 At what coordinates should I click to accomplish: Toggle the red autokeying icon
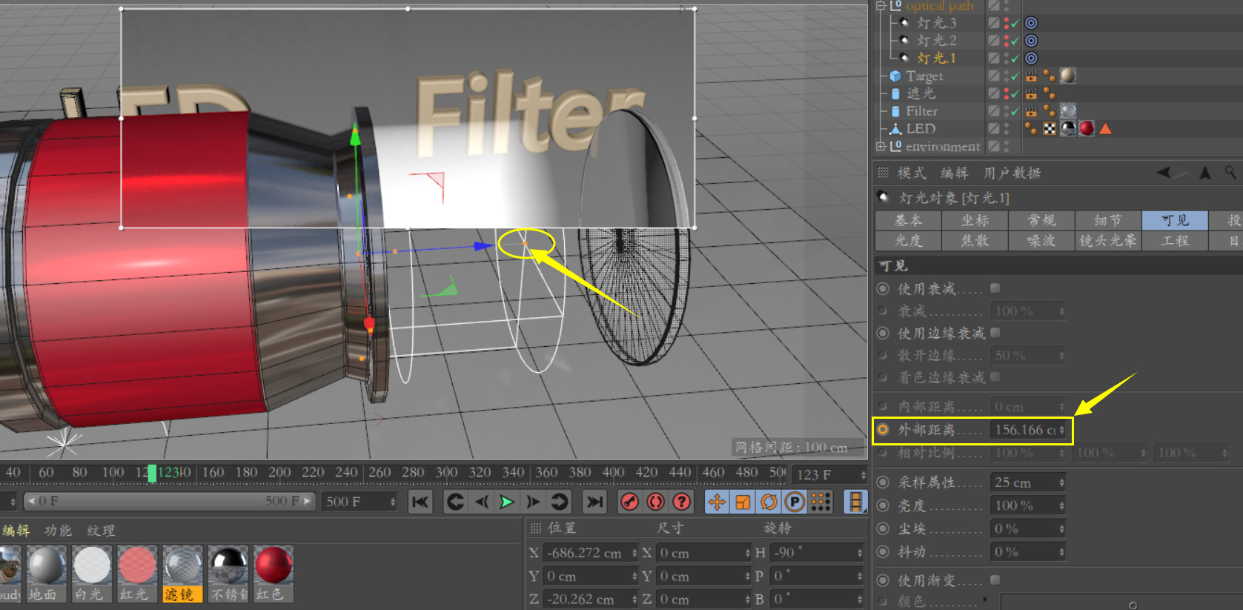point(655,502)
